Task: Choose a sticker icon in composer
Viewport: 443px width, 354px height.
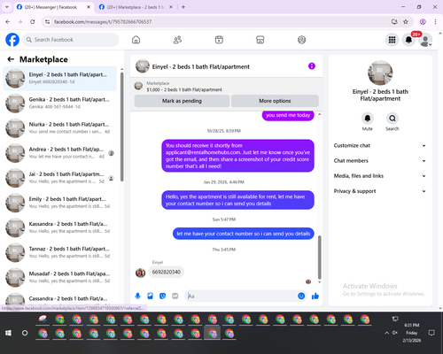Action: (x=162, y=296)
